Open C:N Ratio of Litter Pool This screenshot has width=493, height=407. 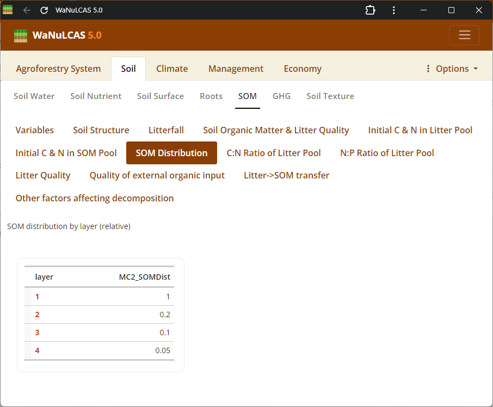pyautogui.click(x=274, y=153)
